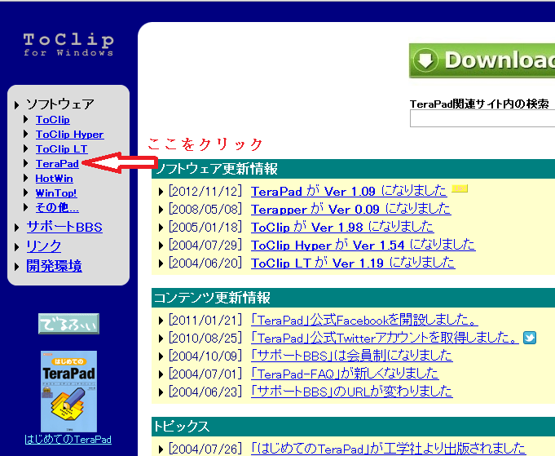Click the green Download button
The height and width of the screenshot is (456, 555).
point(482,60)
